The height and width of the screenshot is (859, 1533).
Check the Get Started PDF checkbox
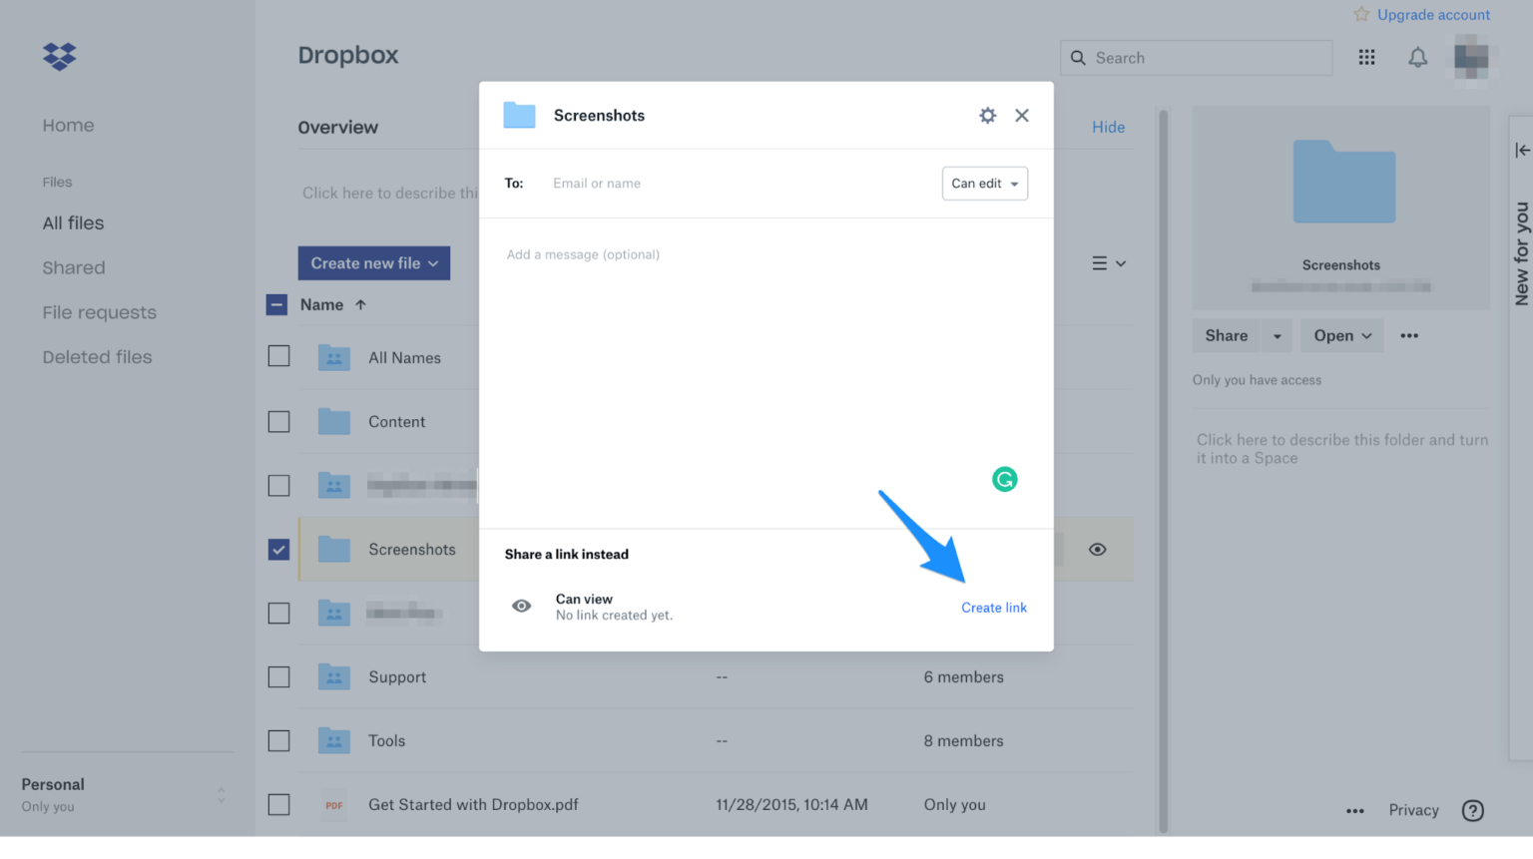tap(279, 804)
